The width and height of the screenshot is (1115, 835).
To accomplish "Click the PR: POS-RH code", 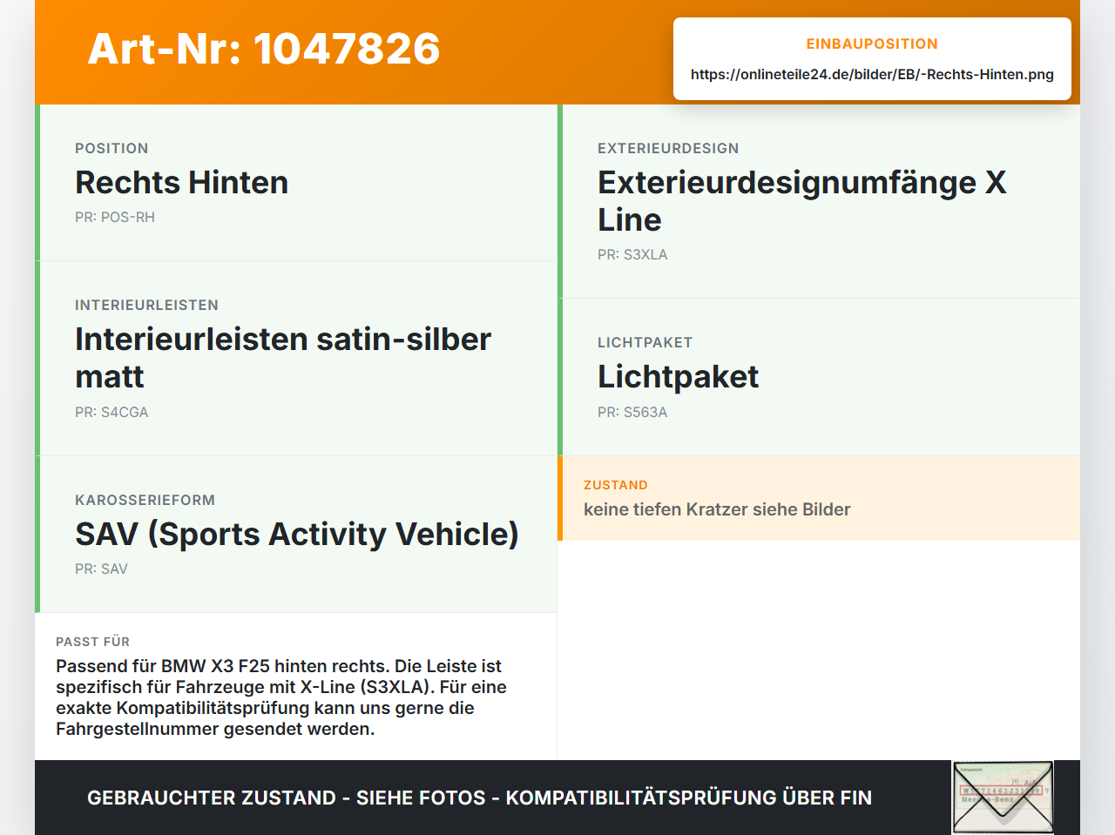I will pyautogui.click(x=115, y=217).
